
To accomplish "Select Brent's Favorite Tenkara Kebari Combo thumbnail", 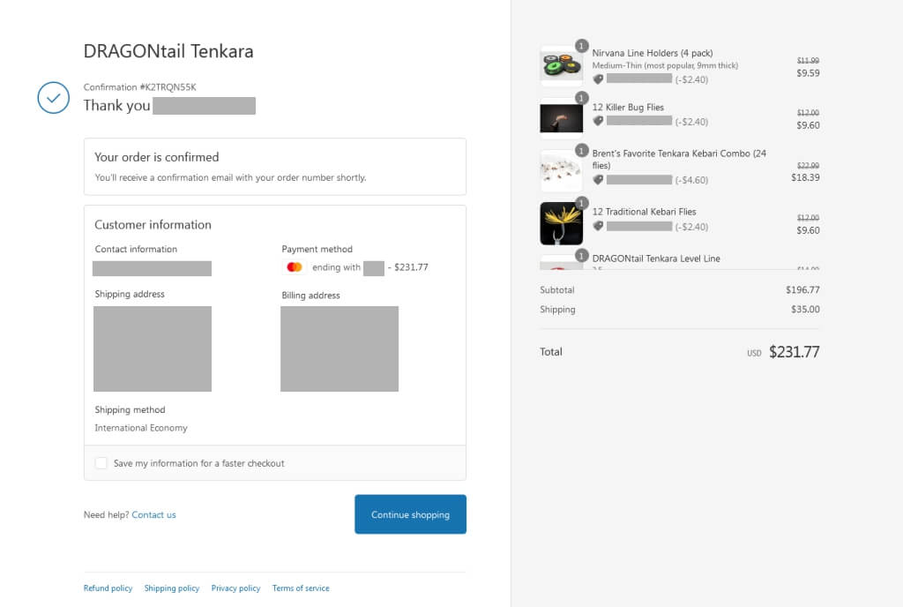I will point(562,171).
